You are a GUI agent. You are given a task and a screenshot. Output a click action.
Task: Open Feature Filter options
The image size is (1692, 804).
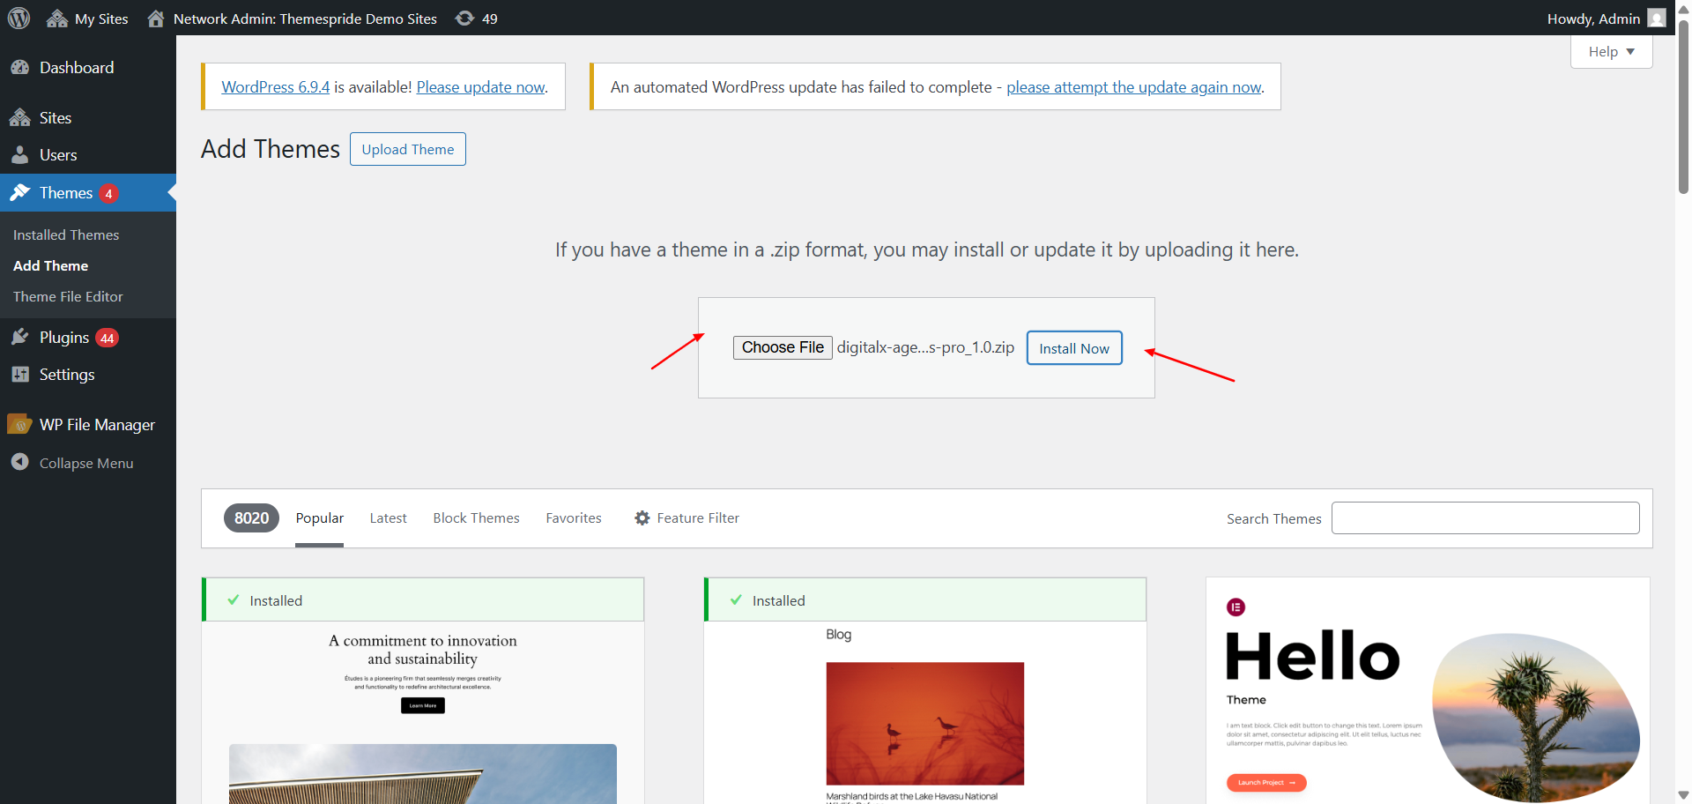[x=686, y=518]
